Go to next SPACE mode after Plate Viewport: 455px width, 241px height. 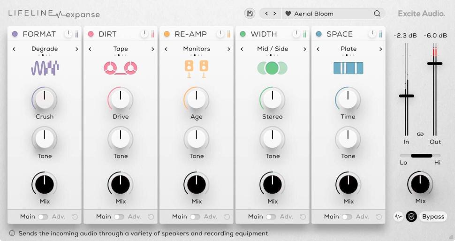pyautogui.click(x=381, y=49)
